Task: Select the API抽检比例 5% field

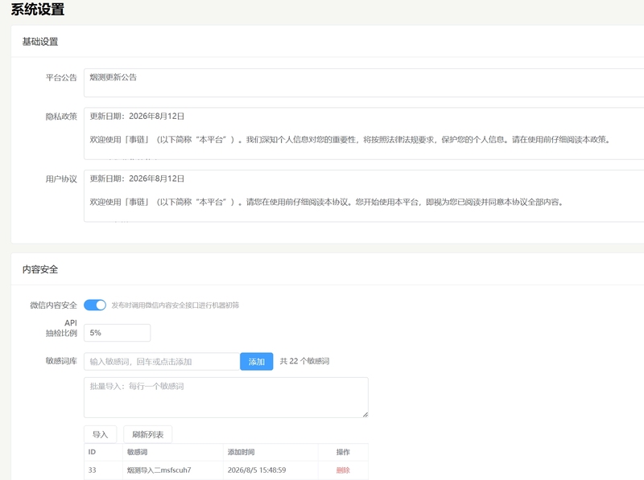Action: pos(117,333)
